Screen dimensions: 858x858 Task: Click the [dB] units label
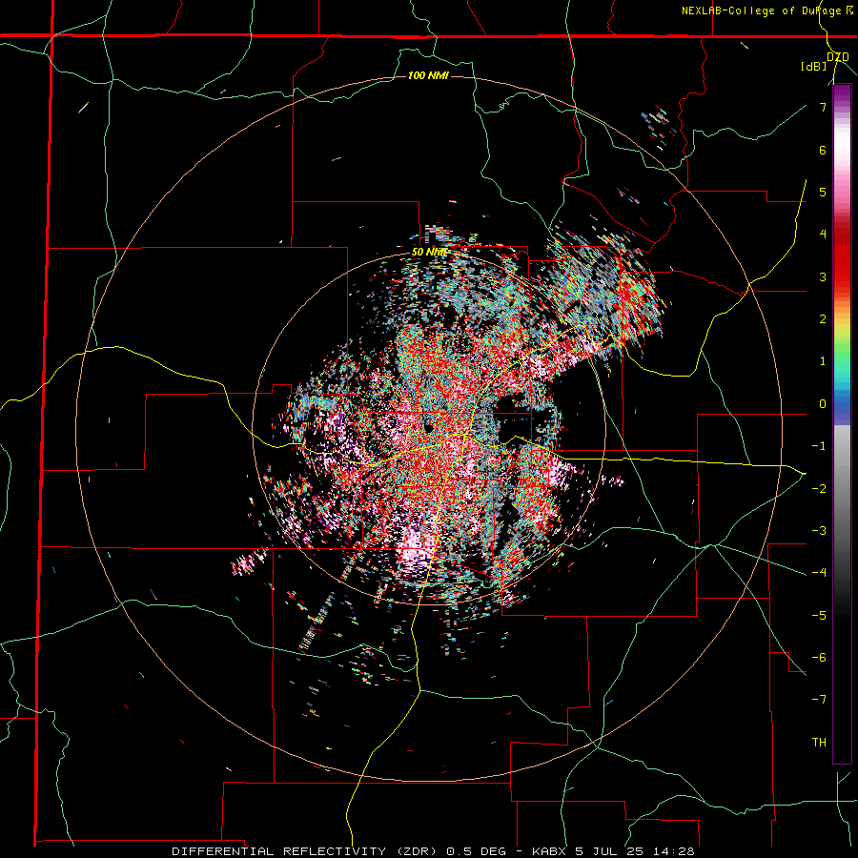(813, 67)
